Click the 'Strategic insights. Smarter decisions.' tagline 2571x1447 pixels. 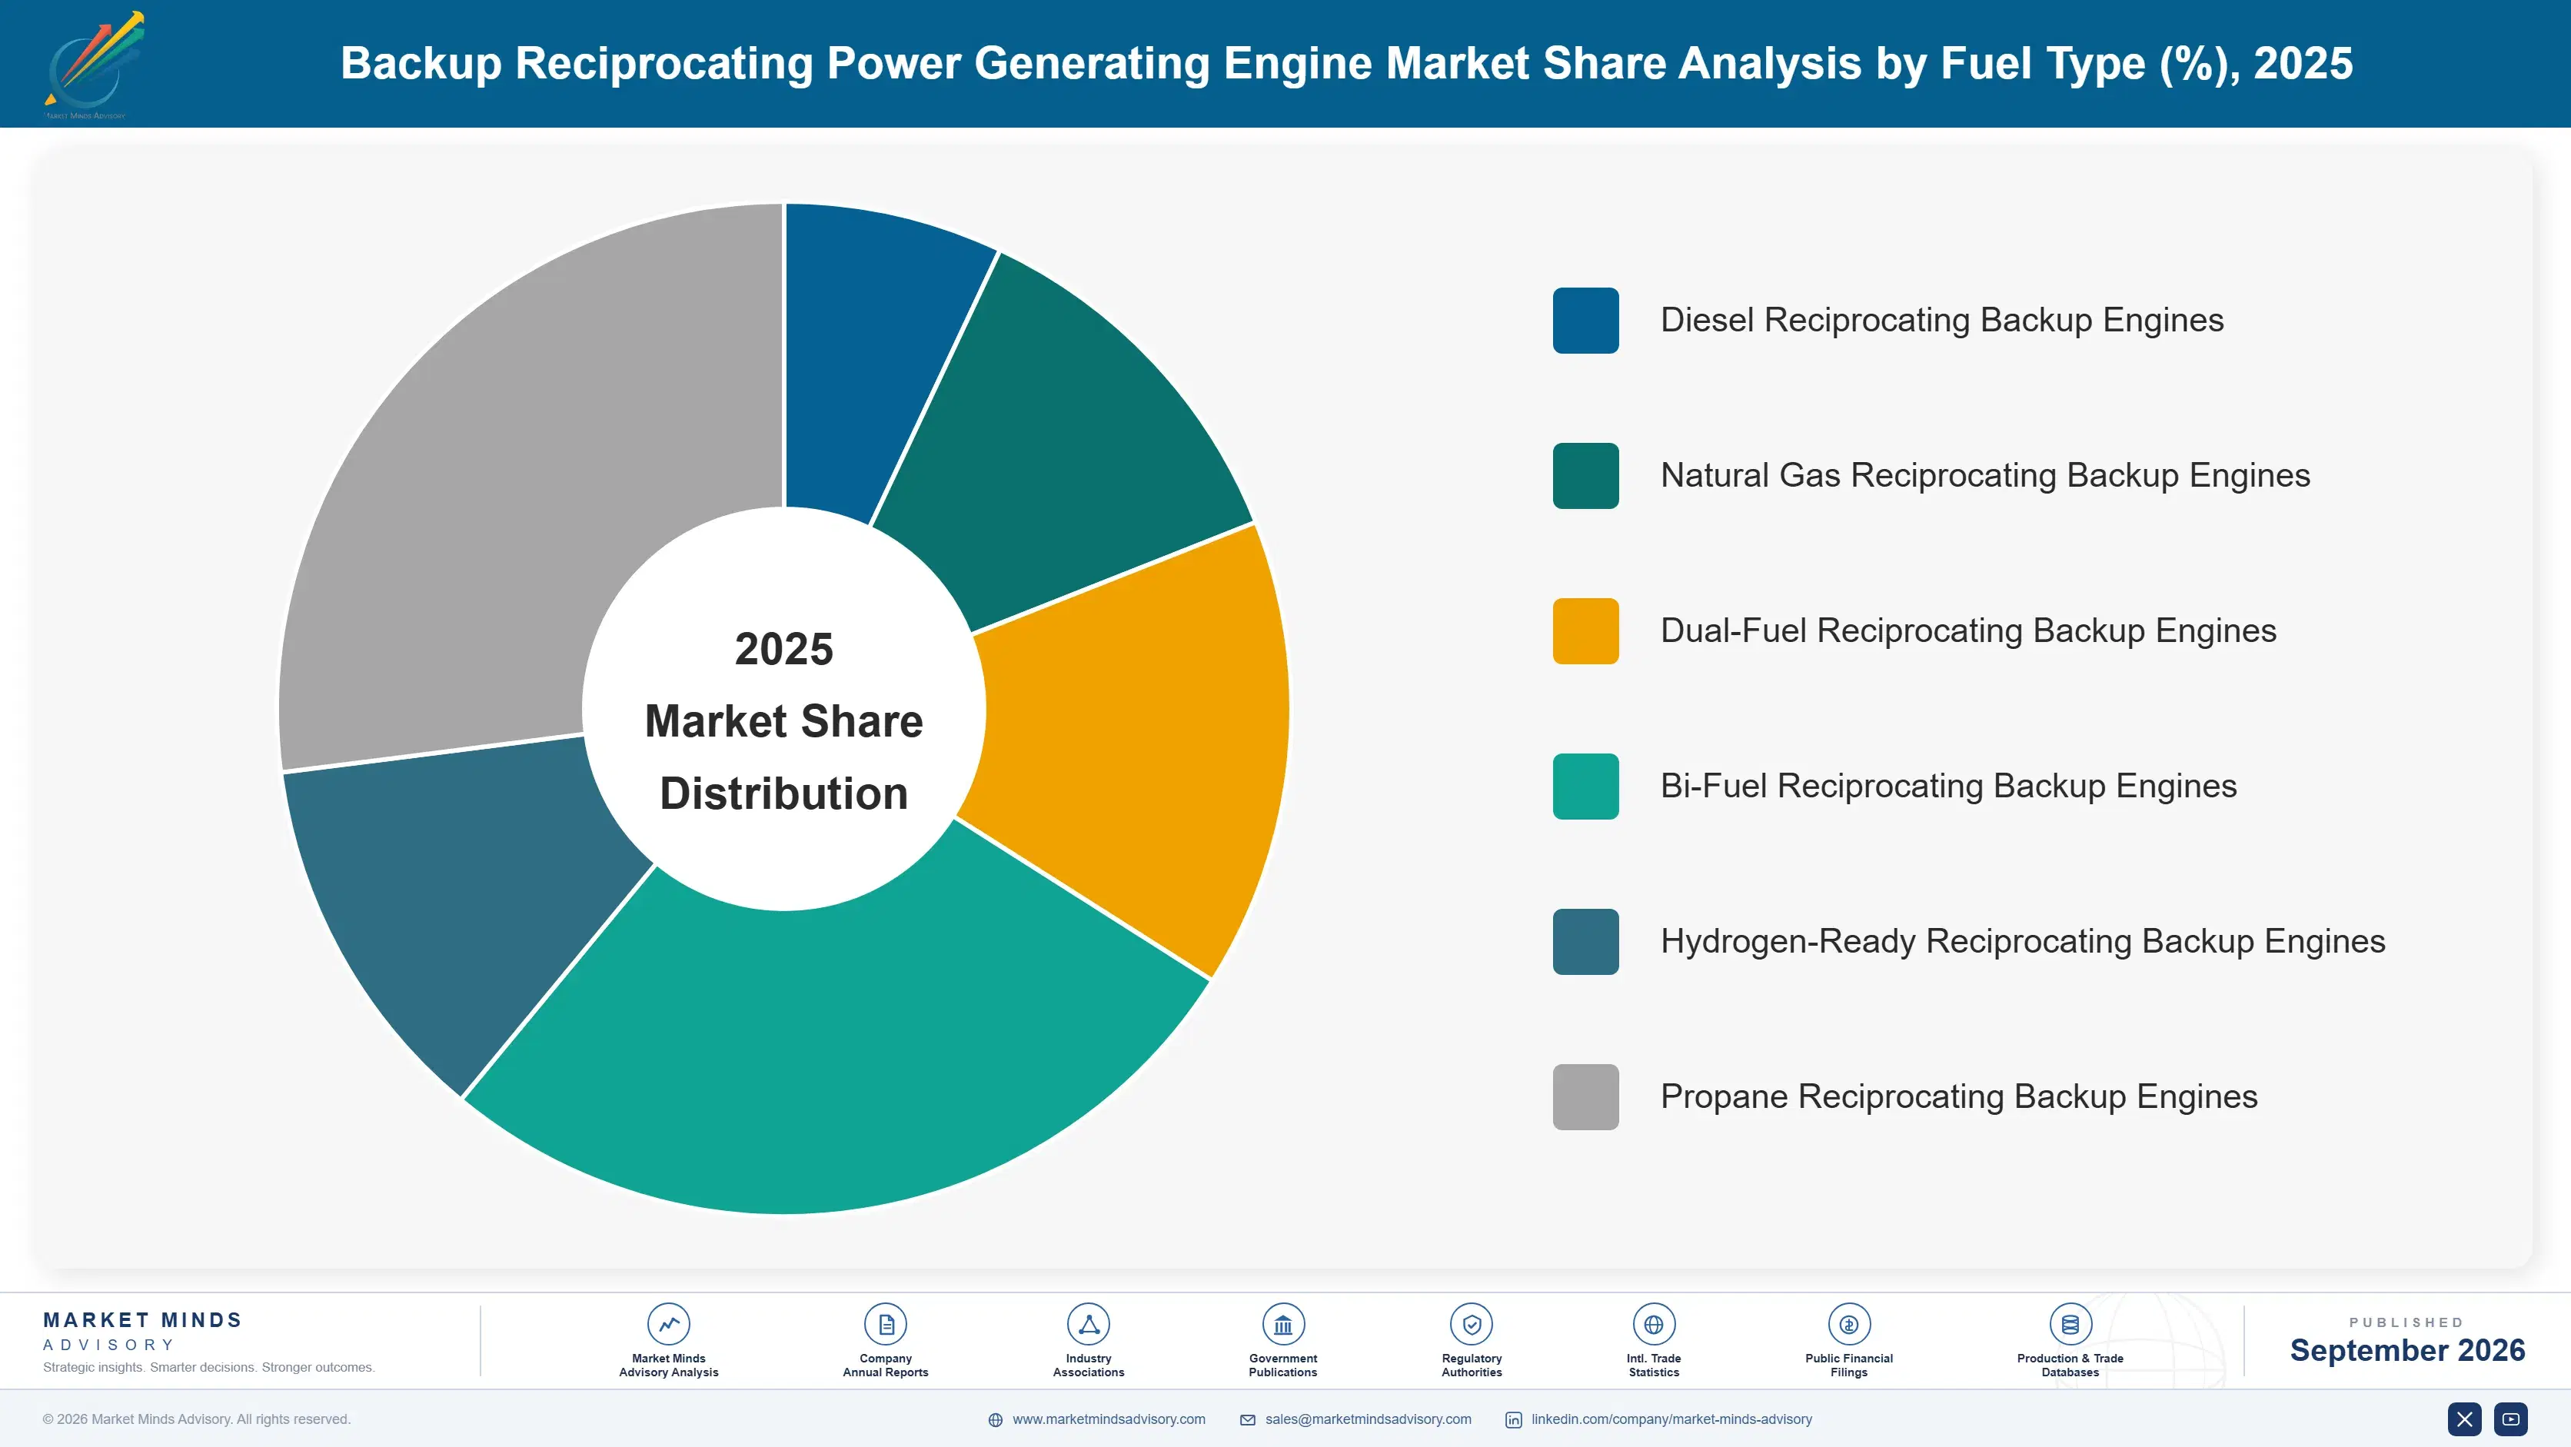click(x=208, y=1367)
